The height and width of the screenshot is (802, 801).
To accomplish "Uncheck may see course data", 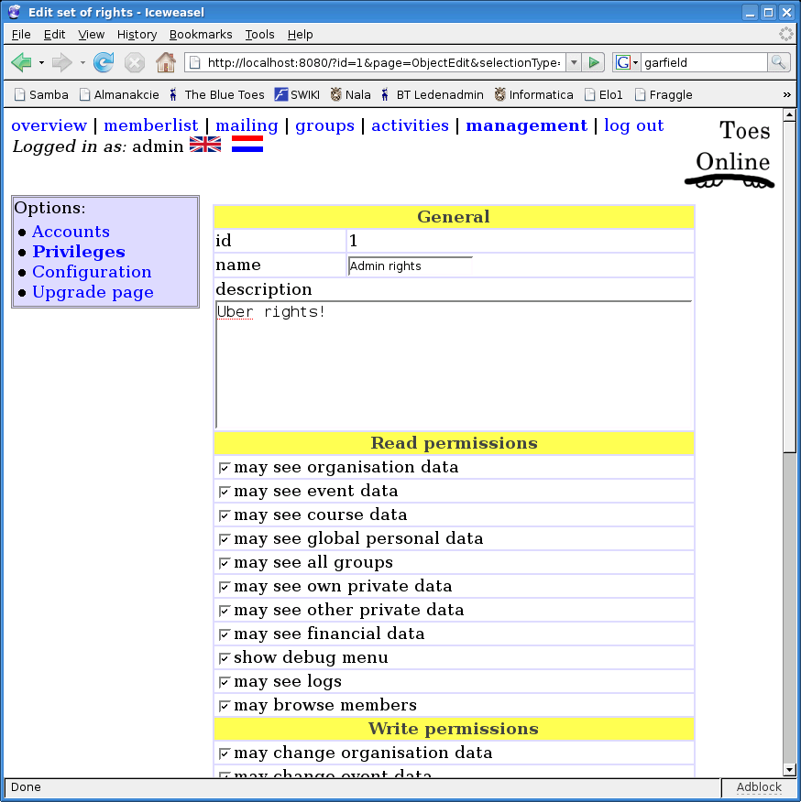I will (224, 515).
